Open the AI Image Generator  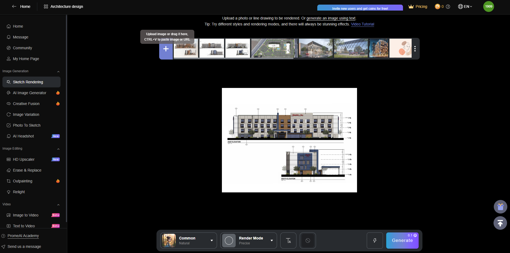tap(29, 93)
